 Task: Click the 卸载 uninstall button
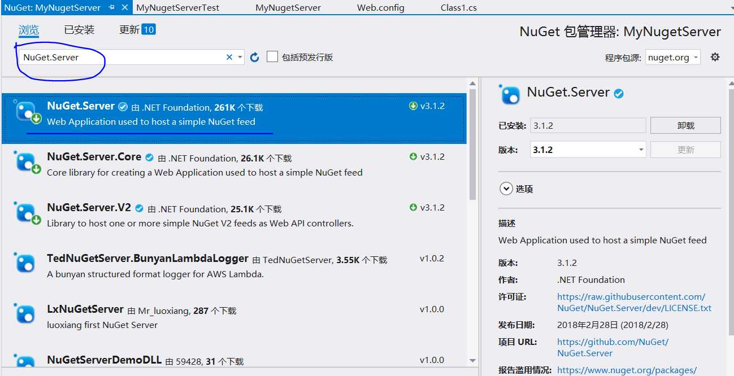tap(685, 125)
